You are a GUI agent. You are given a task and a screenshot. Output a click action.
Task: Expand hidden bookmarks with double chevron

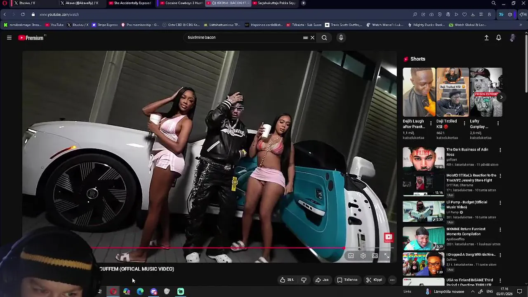tap(521, 25)
